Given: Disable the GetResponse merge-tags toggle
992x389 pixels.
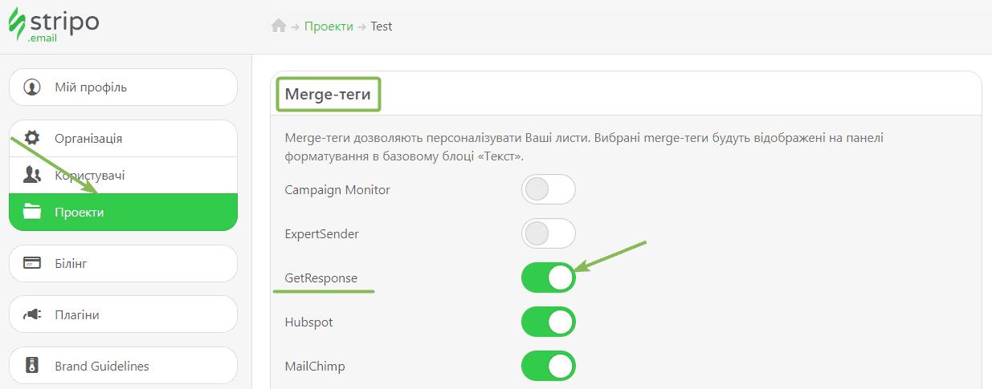Looking at the screenshot, I should [x=549, y=278].
